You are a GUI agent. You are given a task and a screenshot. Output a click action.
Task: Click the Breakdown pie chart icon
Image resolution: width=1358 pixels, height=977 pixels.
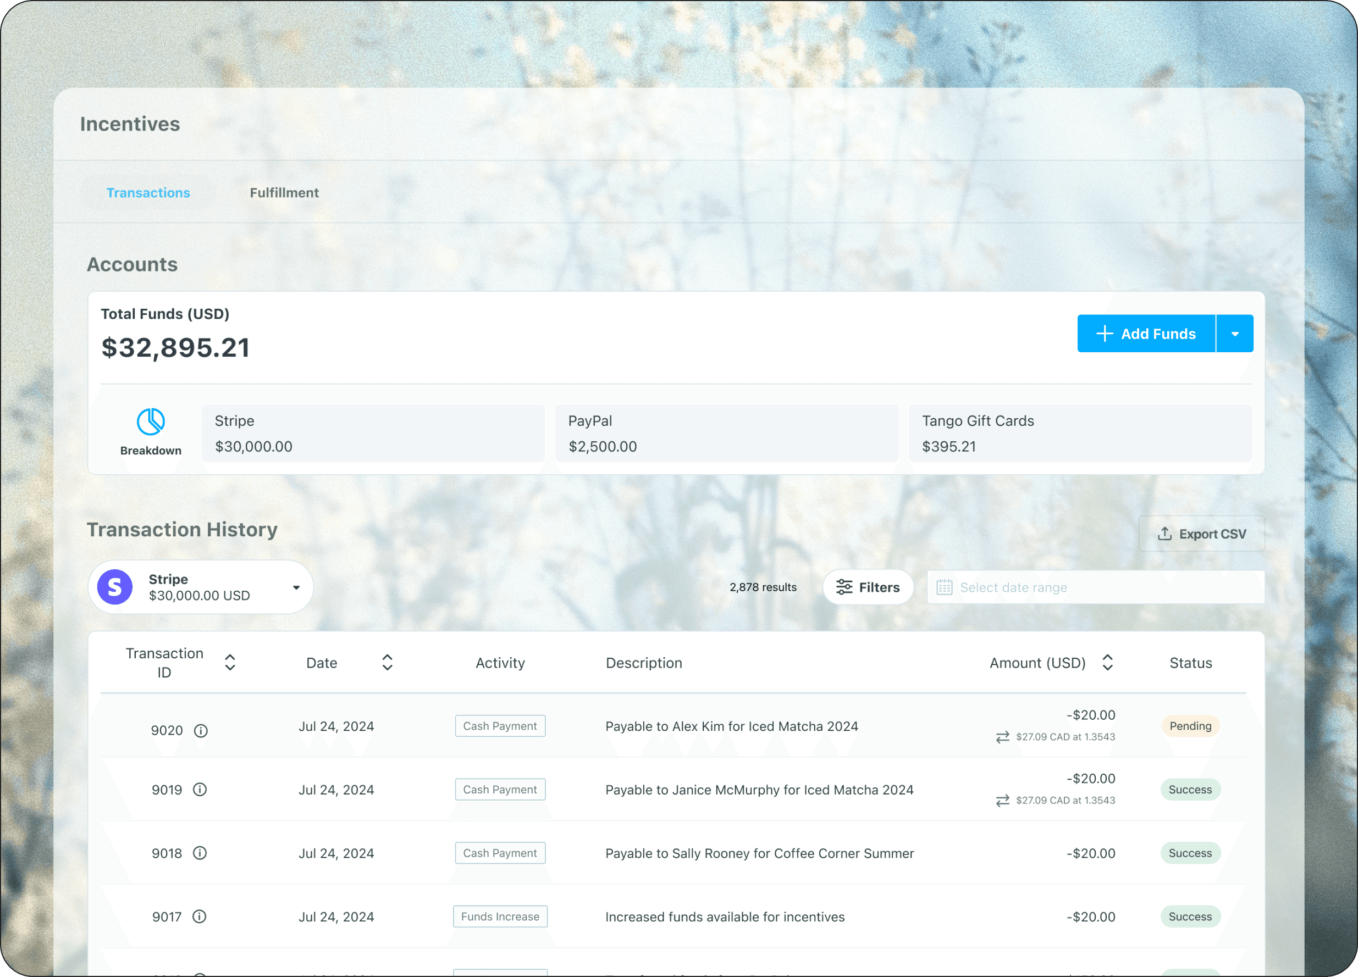click(151, 422)
